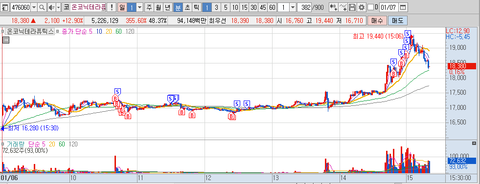The height and width of the screenshot is (184, 480).
Task: Click the volume figure 5,226,129
Action: point(105,21)
